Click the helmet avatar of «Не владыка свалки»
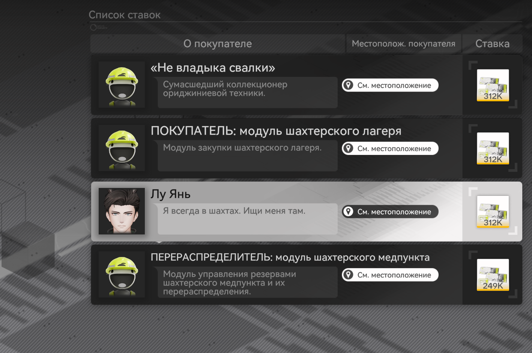 [122, 85]
